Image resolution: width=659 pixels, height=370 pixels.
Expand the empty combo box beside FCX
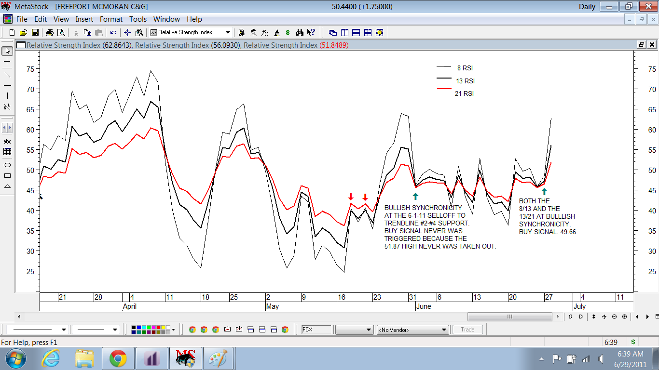coord(354,330)
